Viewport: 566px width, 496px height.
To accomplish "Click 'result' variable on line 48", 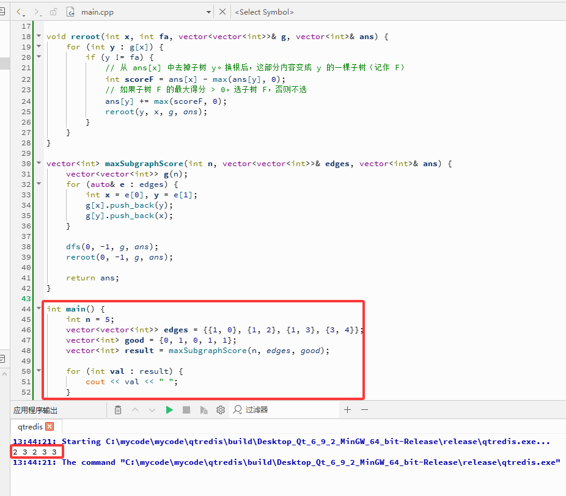I will [139, 351].
